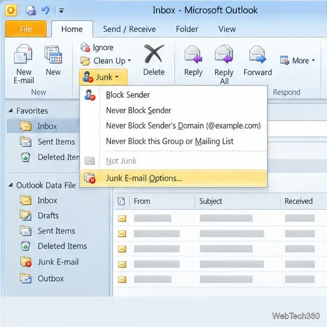
Task: Open the Customize Quick Access Toolbar dropdown
Action: pos(61,11)
